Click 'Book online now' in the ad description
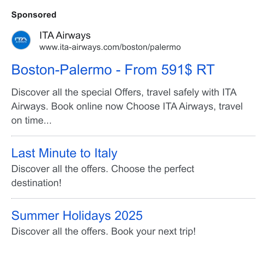The width and height of the screenshot is (267, 255). click(x=87, y=106)
